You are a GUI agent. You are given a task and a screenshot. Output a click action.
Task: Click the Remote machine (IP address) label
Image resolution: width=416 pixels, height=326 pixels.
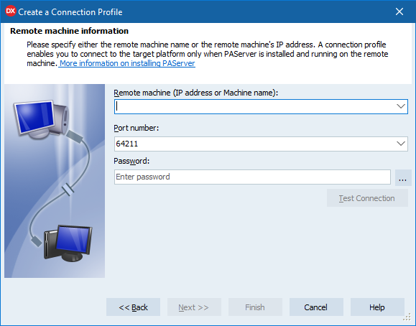pos(196,93)
